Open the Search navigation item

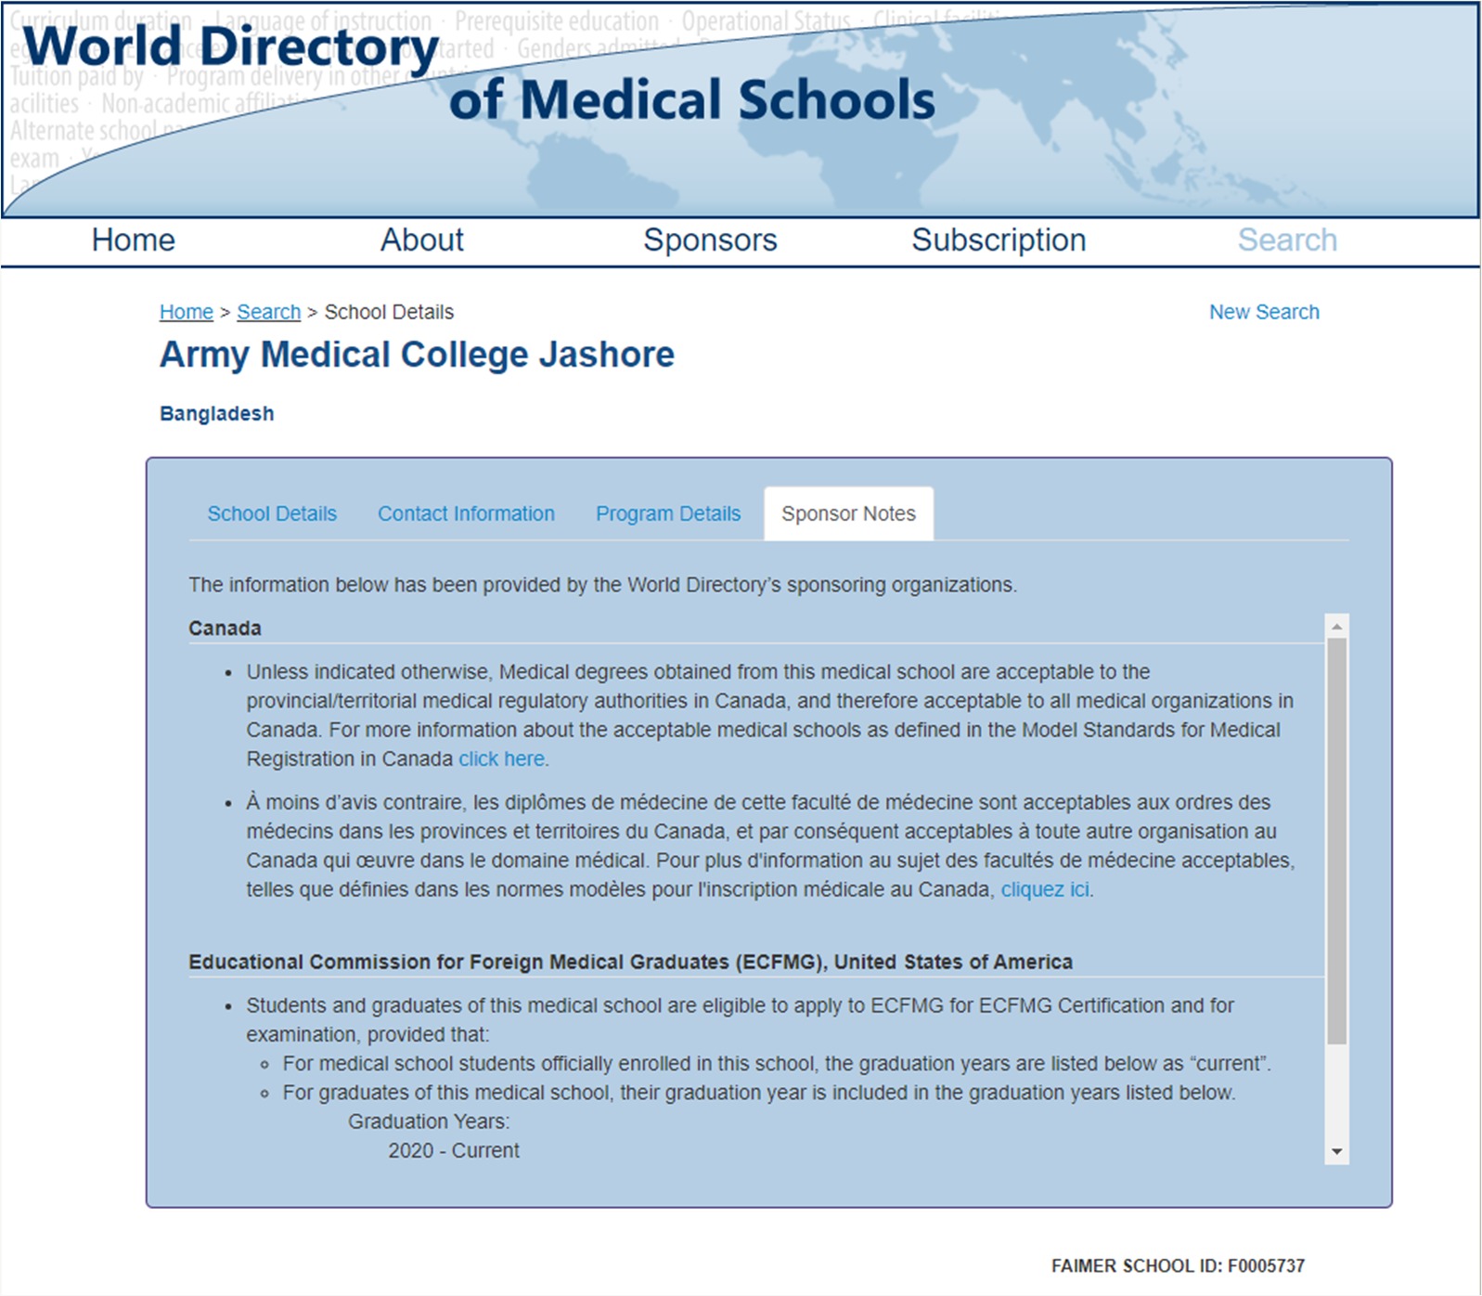point(1287,240)
